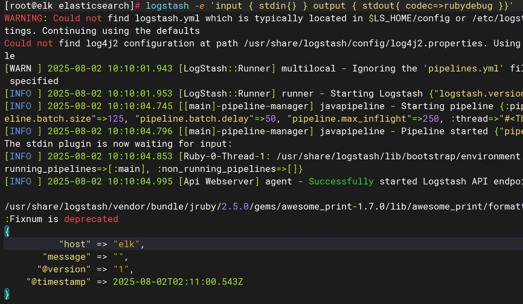Click the jruby version "2.5.0"
Image resolution: width=523 pixels, height=304 pixels.
[235, 207]
